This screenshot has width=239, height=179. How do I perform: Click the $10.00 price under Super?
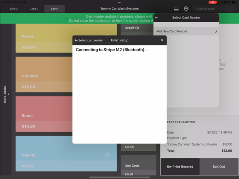29,127
